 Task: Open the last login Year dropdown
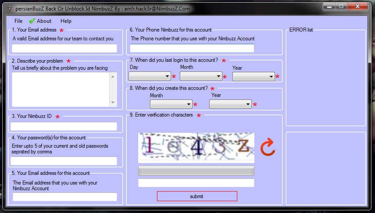(x=254, y=77)
